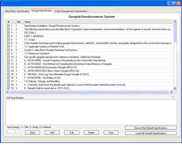The image size is (182, 145).
Task: Click the Add button
Action: coord(52,133)
